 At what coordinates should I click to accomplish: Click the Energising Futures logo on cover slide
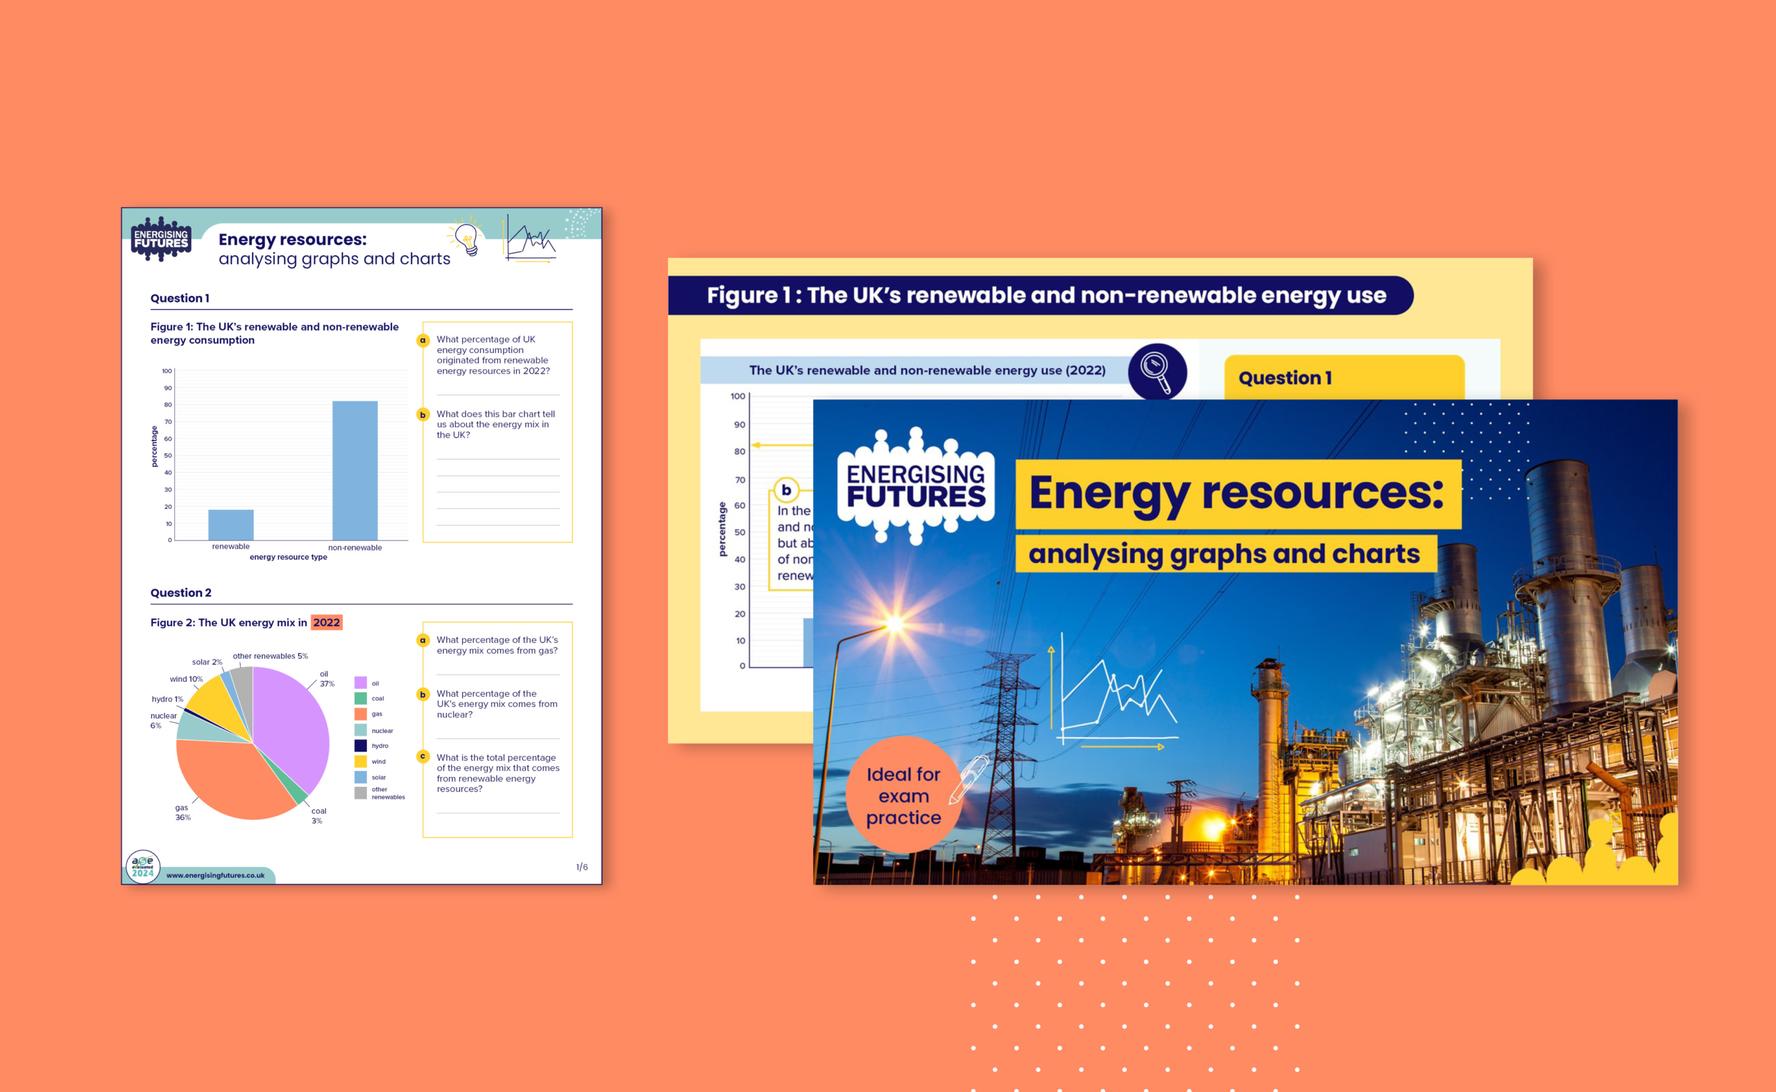[916, 485]
